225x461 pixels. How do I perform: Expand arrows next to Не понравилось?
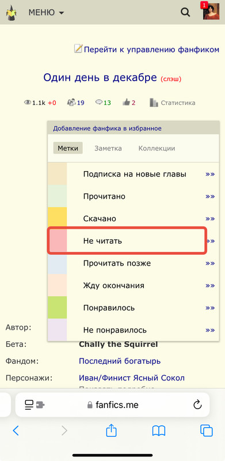coord(210,330)
